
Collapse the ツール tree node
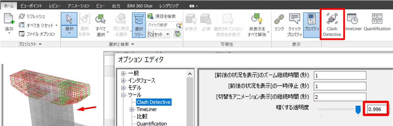pyautogui.click(x=123, y=95)
